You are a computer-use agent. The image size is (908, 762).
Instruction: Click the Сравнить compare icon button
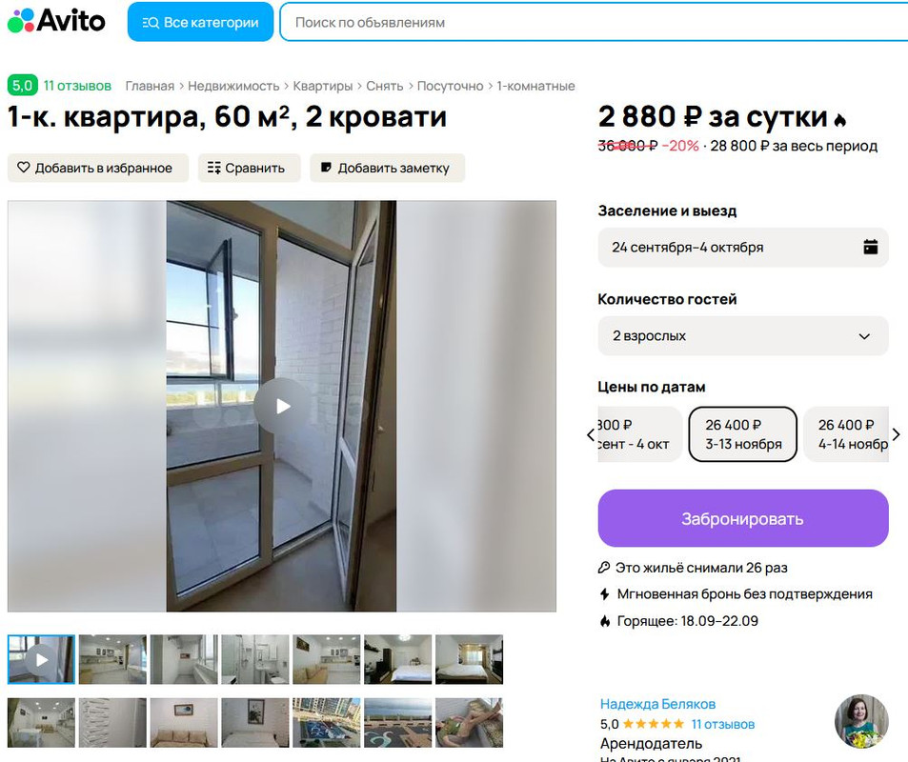click(x=213, y=168)
